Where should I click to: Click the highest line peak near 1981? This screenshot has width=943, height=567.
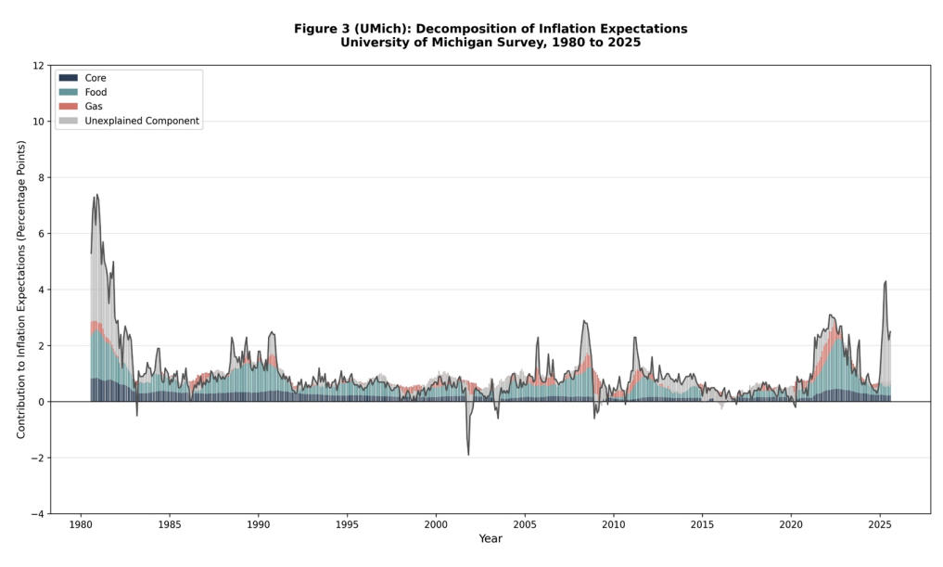click(x=96, y=195)
